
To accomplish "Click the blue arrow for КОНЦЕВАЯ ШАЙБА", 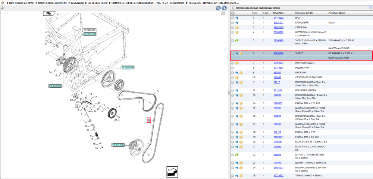I will coord(237,90).
